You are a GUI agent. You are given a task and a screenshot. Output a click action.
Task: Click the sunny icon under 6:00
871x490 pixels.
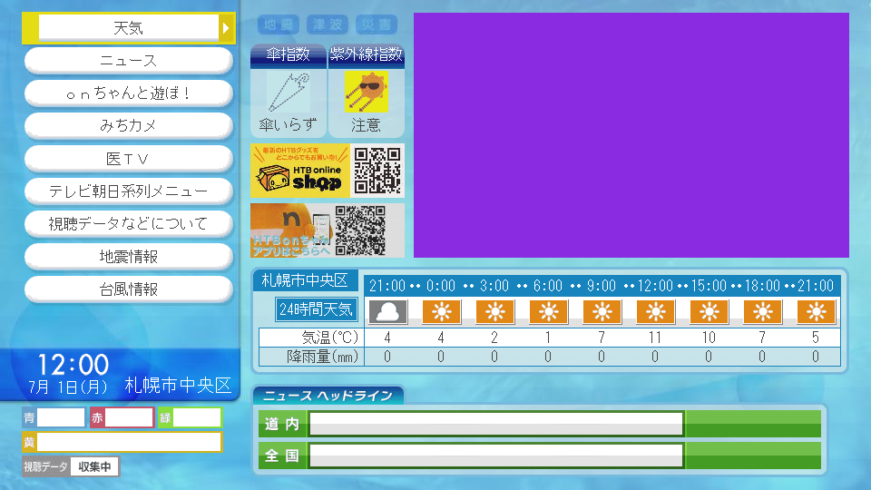point(548,312)
